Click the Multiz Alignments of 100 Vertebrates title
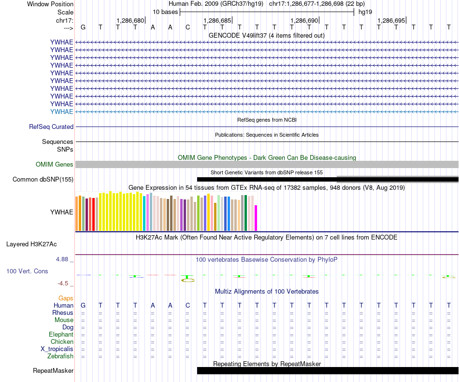 click(x=267, y=292)
